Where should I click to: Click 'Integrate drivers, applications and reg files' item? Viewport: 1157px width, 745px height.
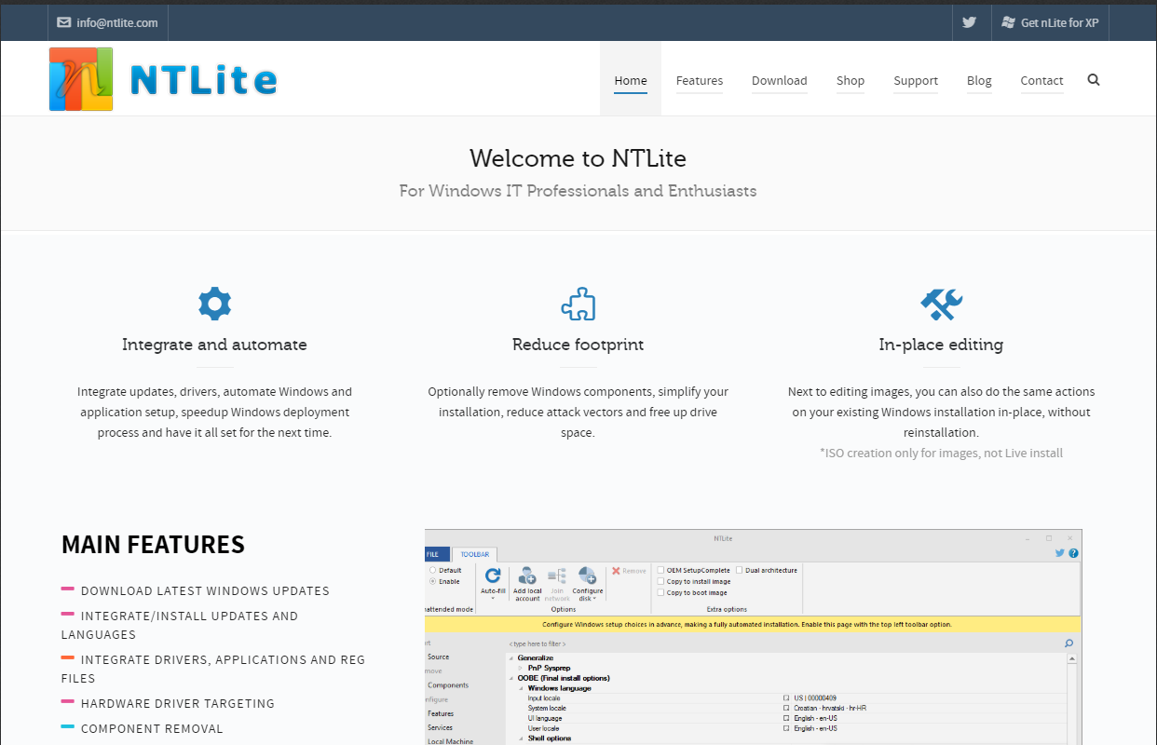point(213,669)
